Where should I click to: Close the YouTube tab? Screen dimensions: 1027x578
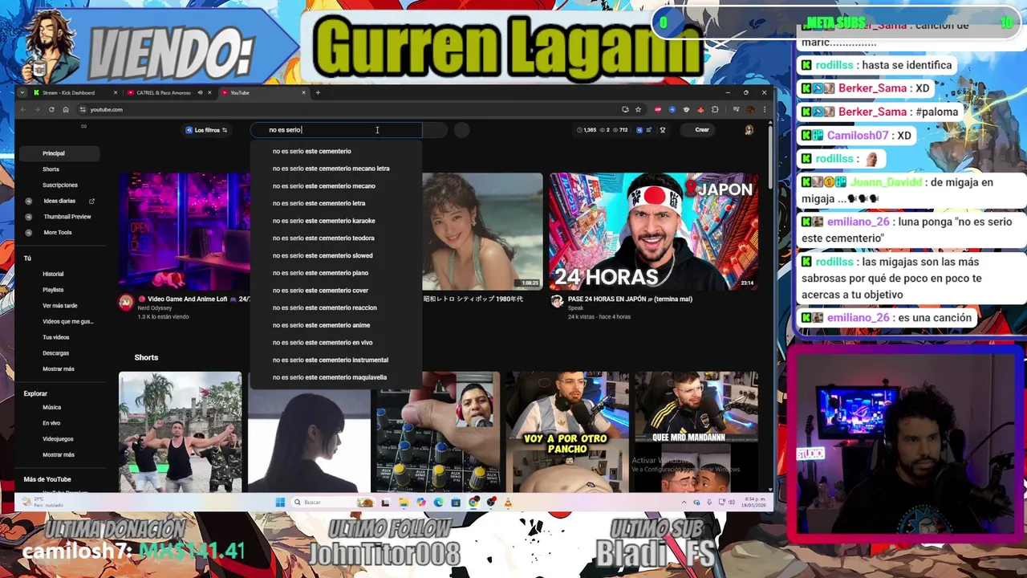[x=303, y=92]
